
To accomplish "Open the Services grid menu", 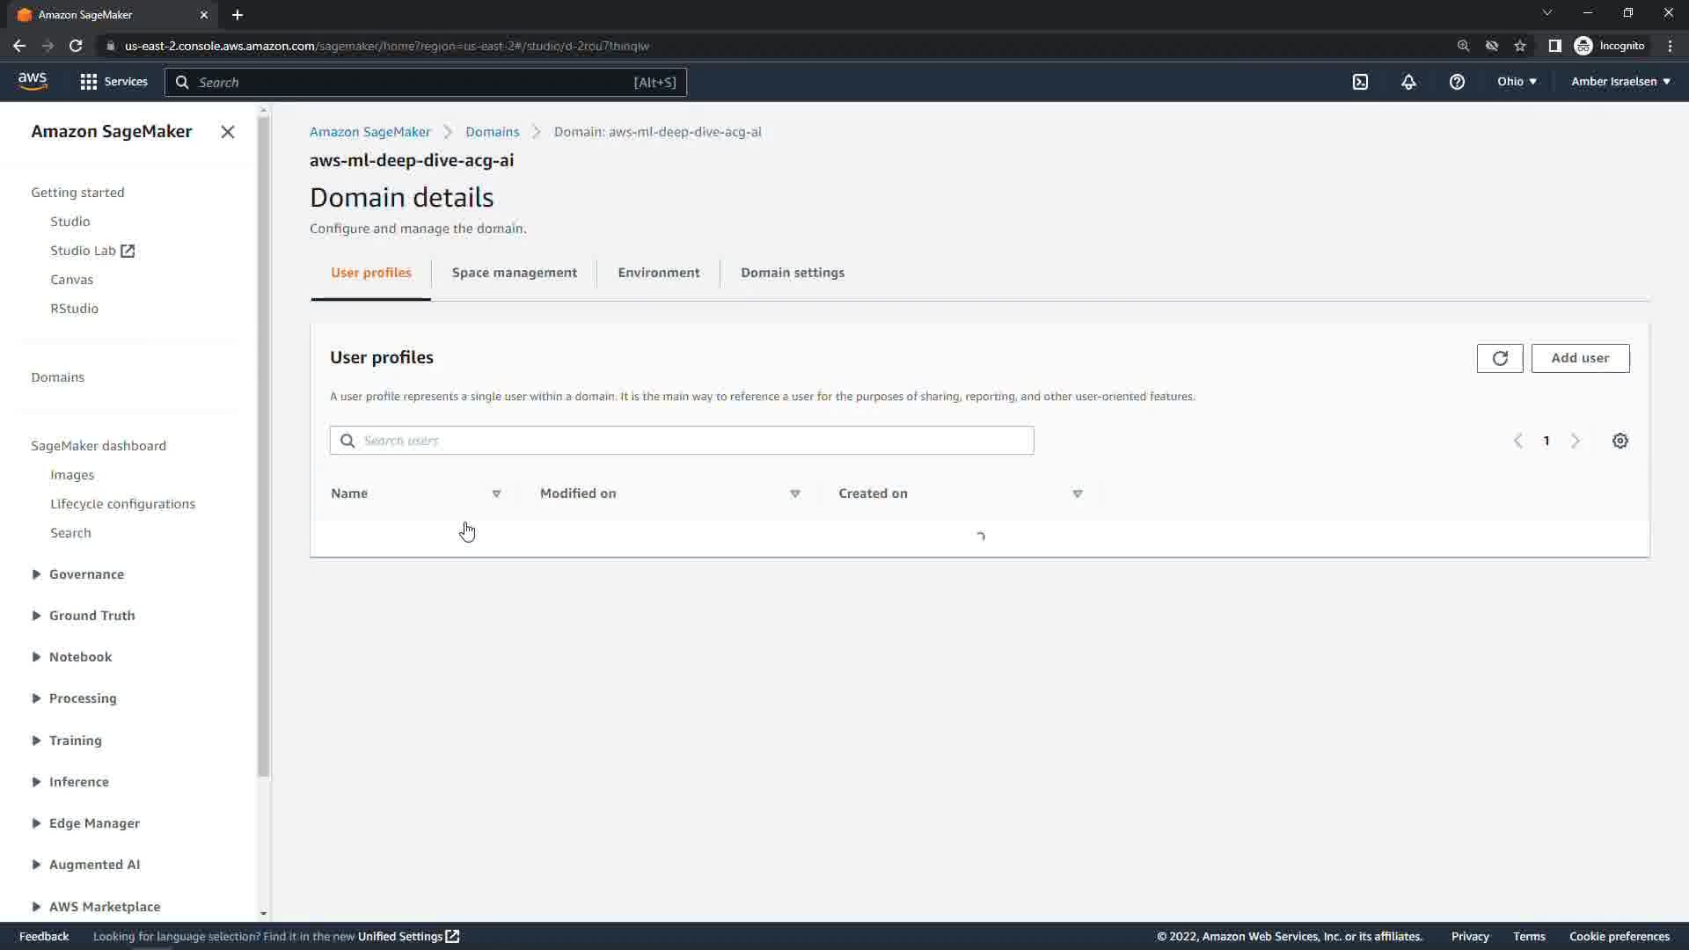I will click(x=113, y=82).
